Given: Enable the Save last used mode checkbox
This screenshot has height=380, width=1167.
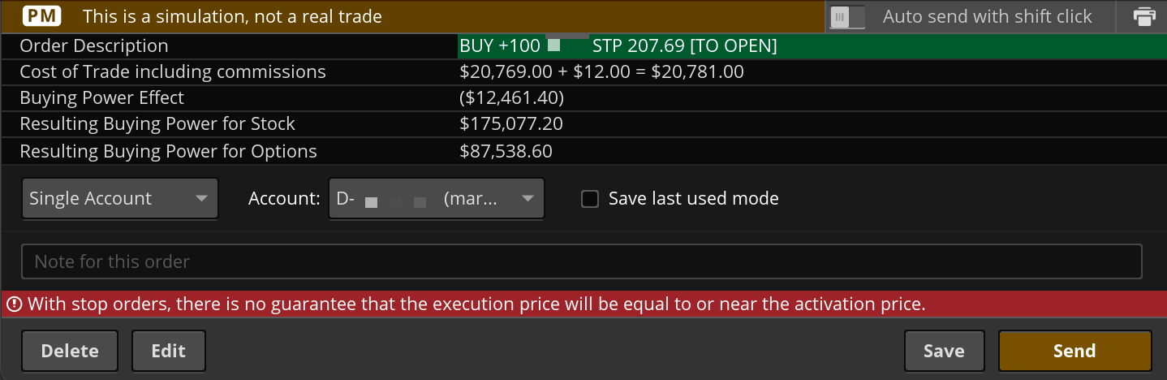Looking at the screenshot, I should [x=590, y=199].
